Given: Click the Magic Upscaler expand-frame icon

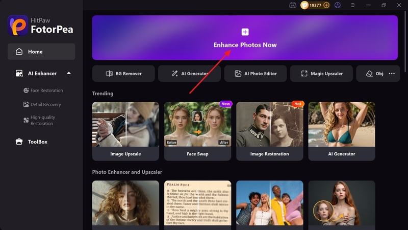Looking at the screenshot, I should [x=304, y=74].
